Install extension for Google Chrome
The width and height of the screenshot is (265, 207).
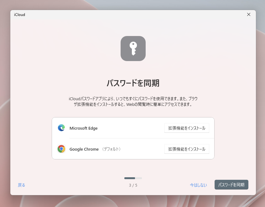pyautogui.click(x=187, y=149)
